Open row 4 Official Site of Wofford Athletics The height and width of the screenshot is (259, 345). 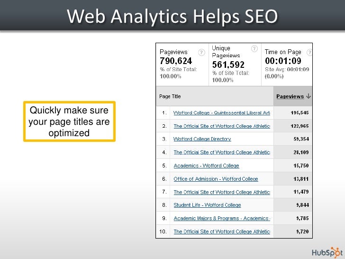tap(222, 152)
